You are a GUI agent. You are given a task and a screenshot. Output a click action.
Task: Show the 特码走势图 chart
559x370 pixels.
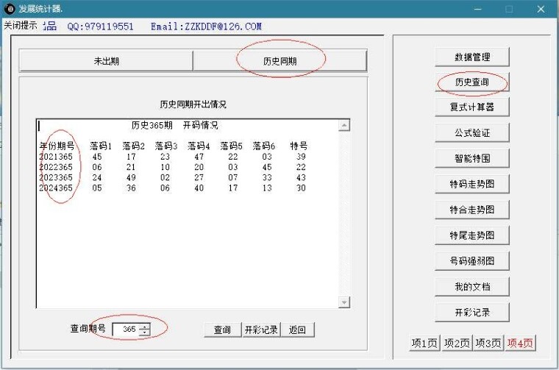coord(472,184)
